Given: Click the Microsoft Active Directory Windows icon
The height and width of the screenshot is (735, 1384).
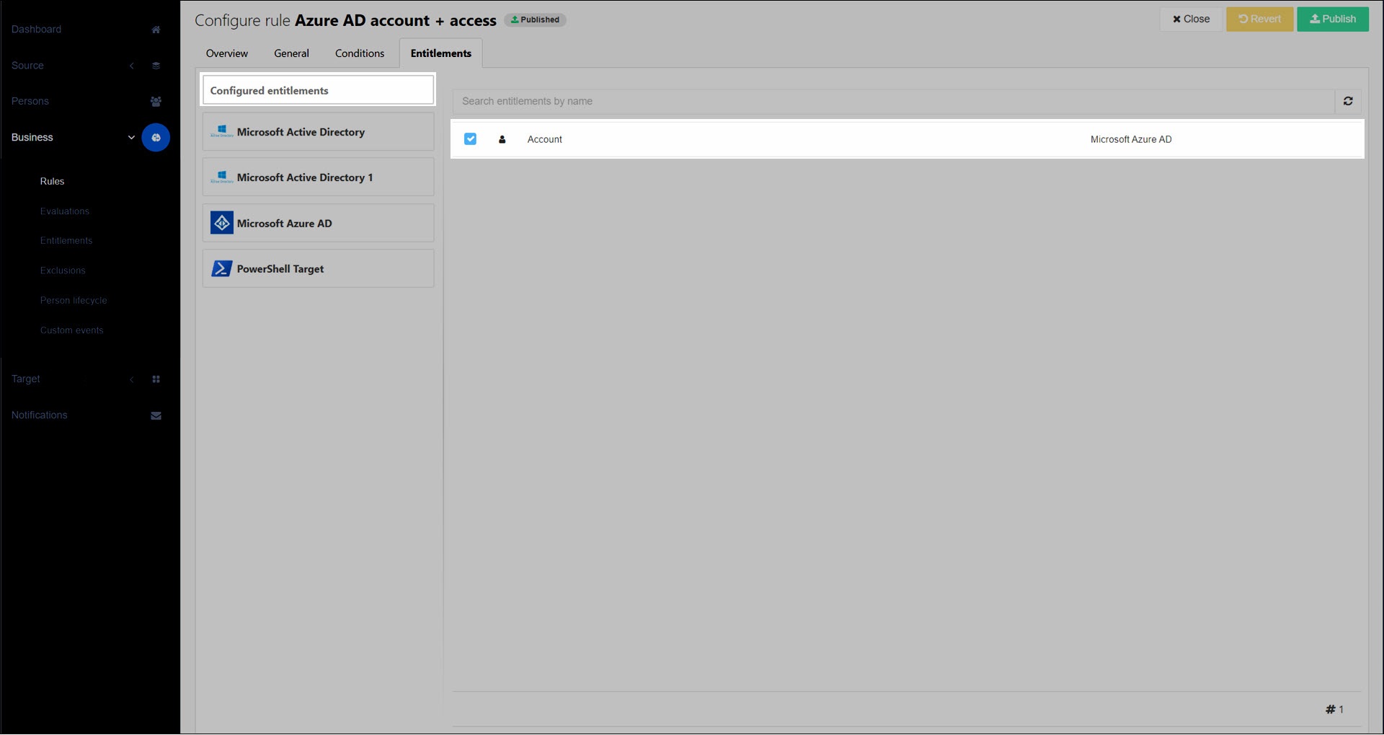Looking at the screenshot, I should coord(222,132).
